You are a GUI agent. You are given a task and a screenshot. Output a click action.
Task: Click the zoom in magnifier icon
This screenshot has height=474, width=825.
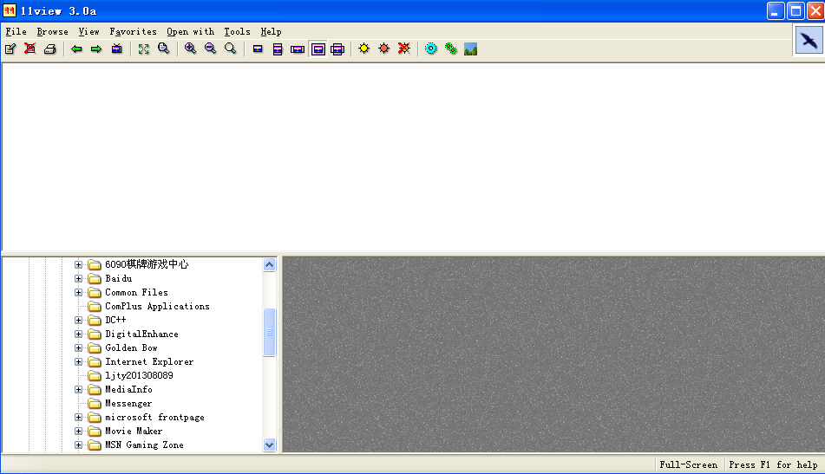pos(191,49)
